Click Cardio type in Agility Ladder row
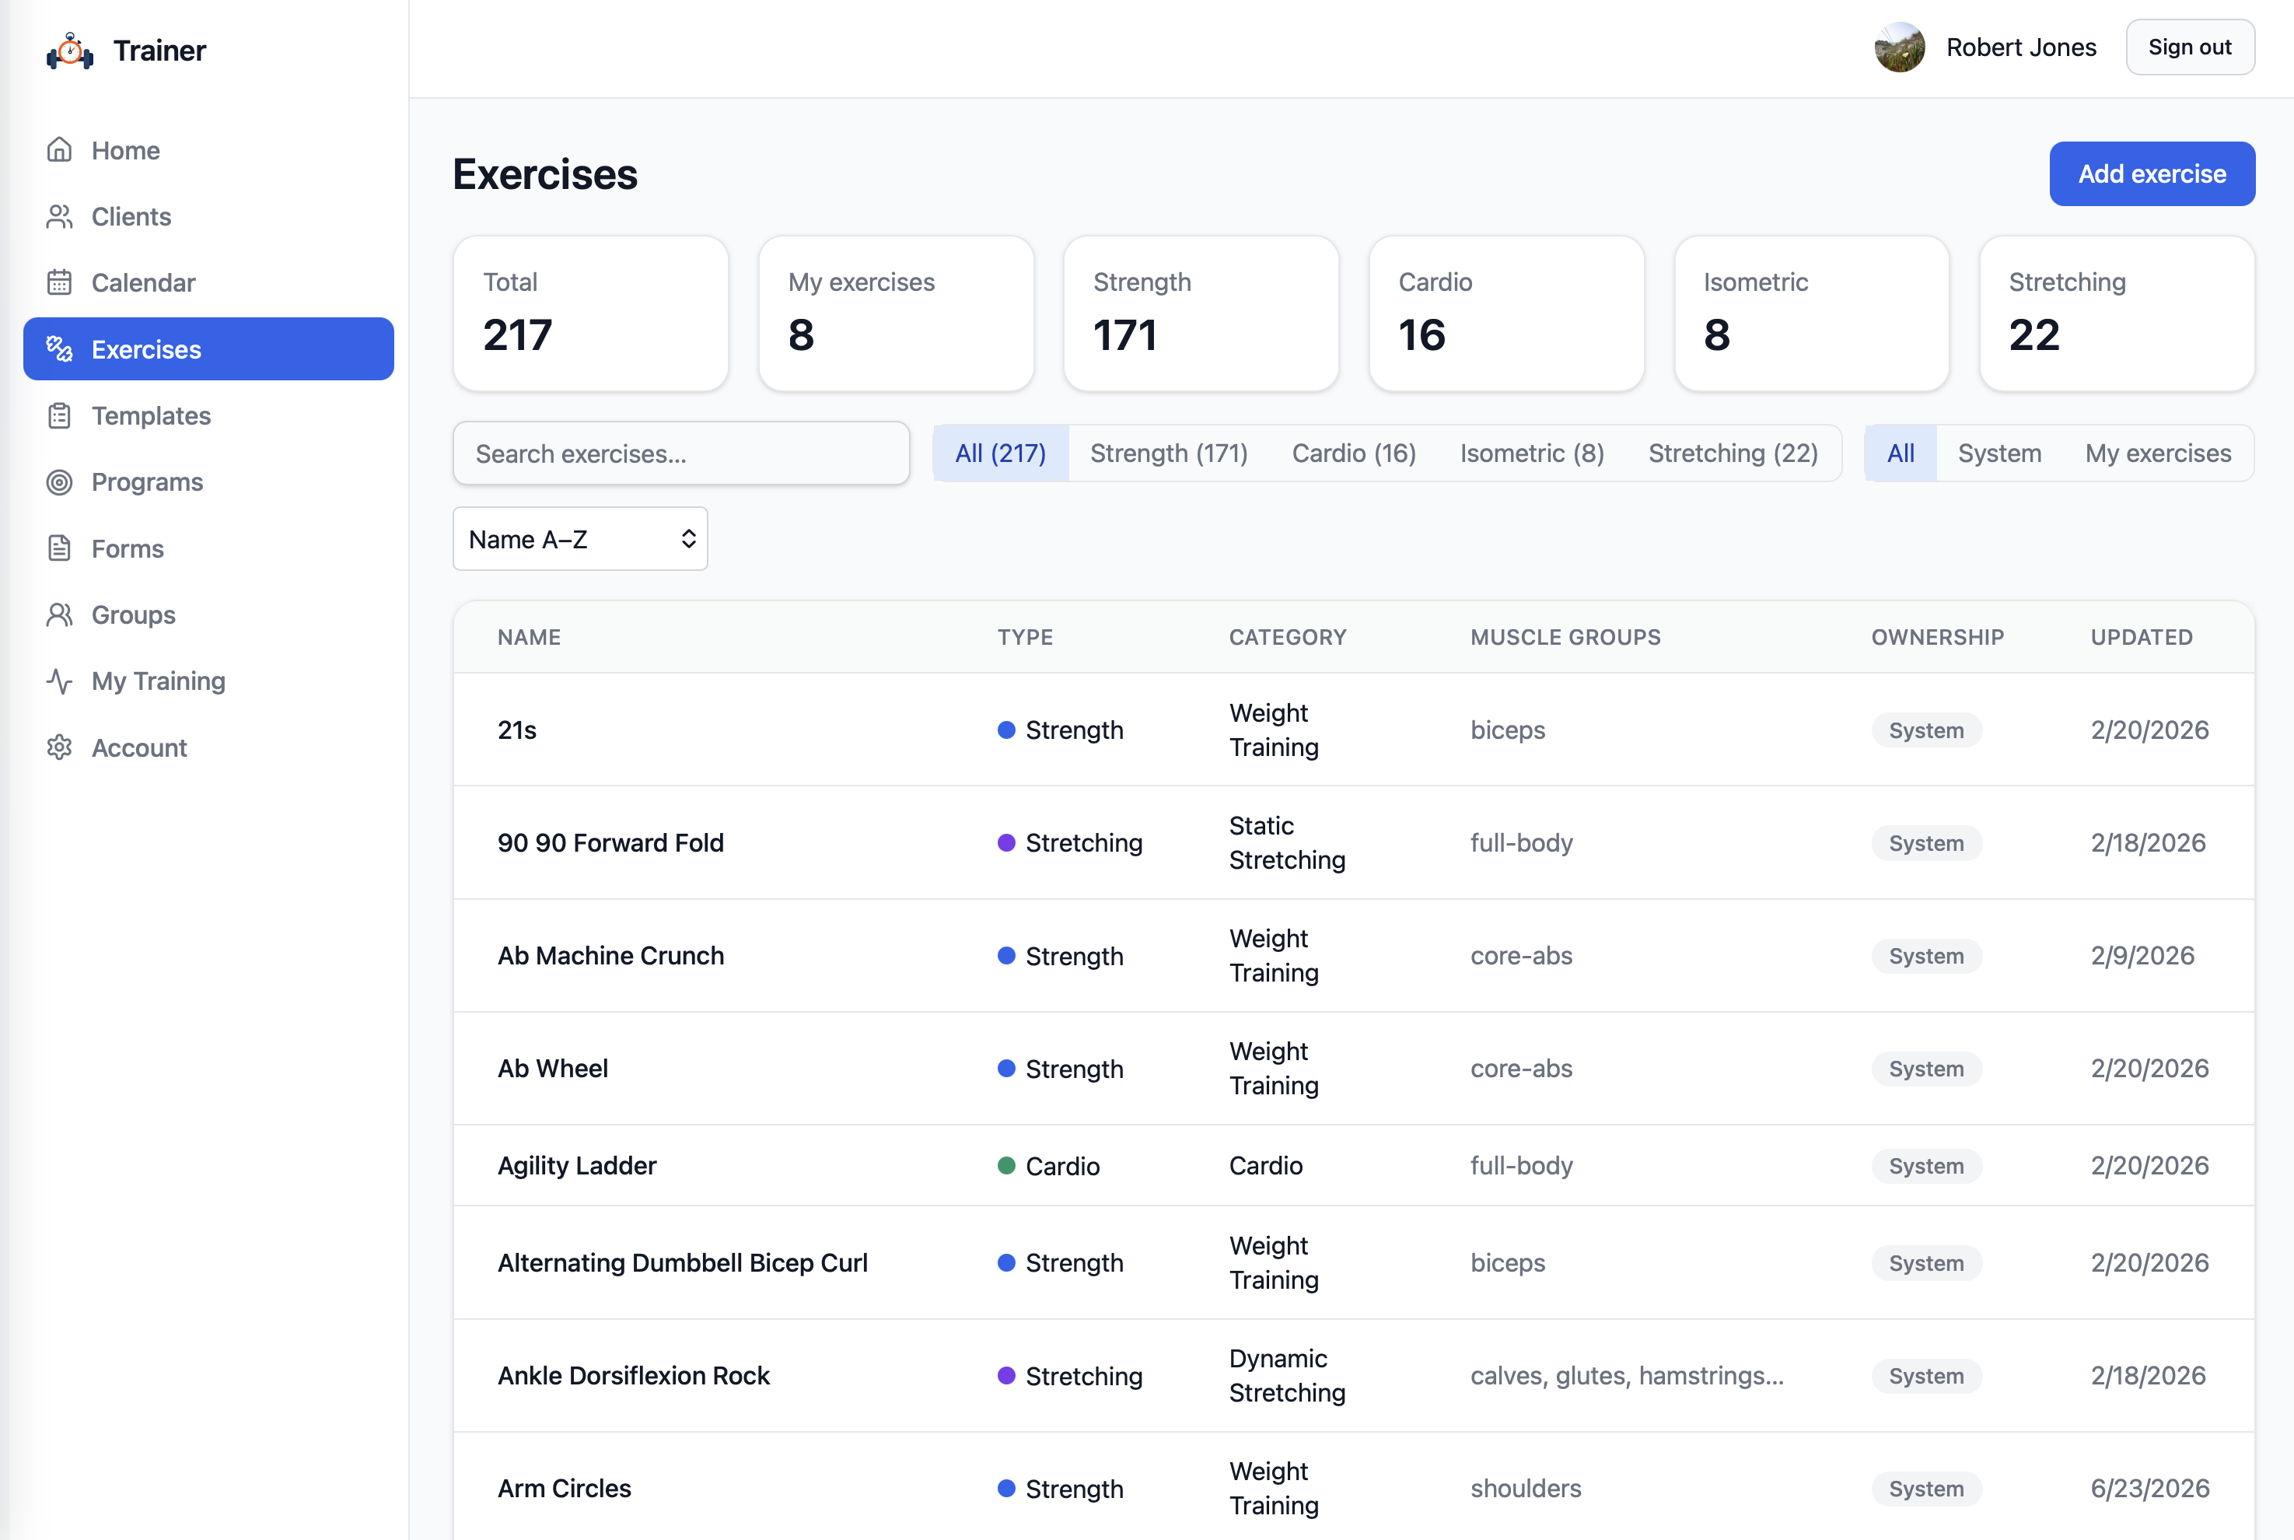The height and width of the screenshot is (1540, 2294). 1047,1166
